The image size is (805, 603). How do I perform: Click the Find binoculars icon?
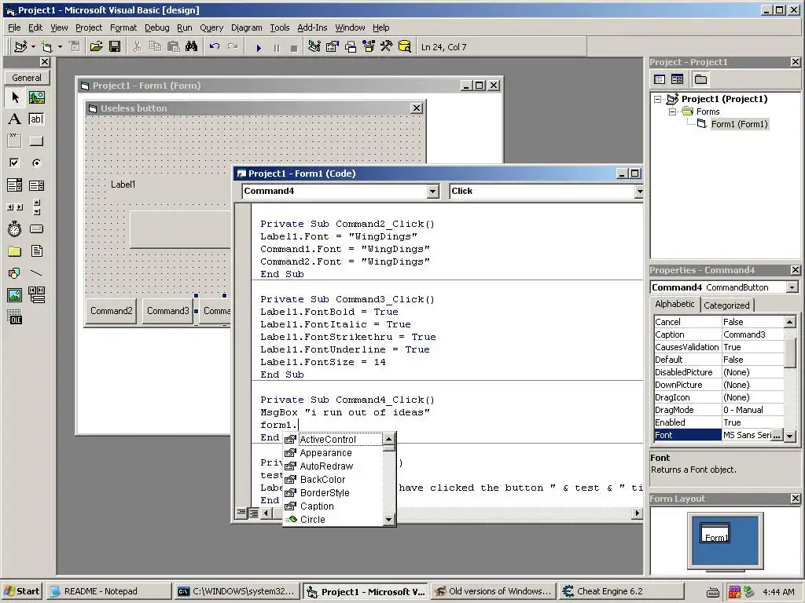point(192,46)
